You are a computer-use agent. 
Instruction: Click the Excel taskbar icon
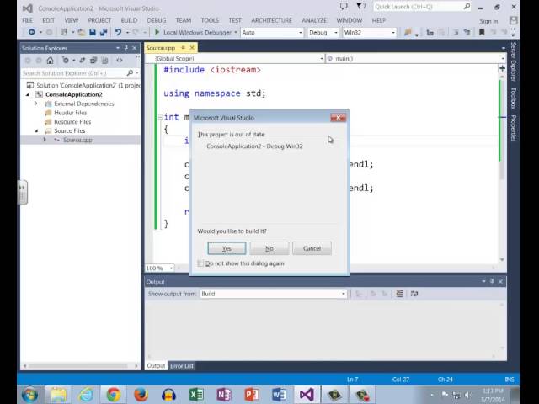tap(196, 395)
